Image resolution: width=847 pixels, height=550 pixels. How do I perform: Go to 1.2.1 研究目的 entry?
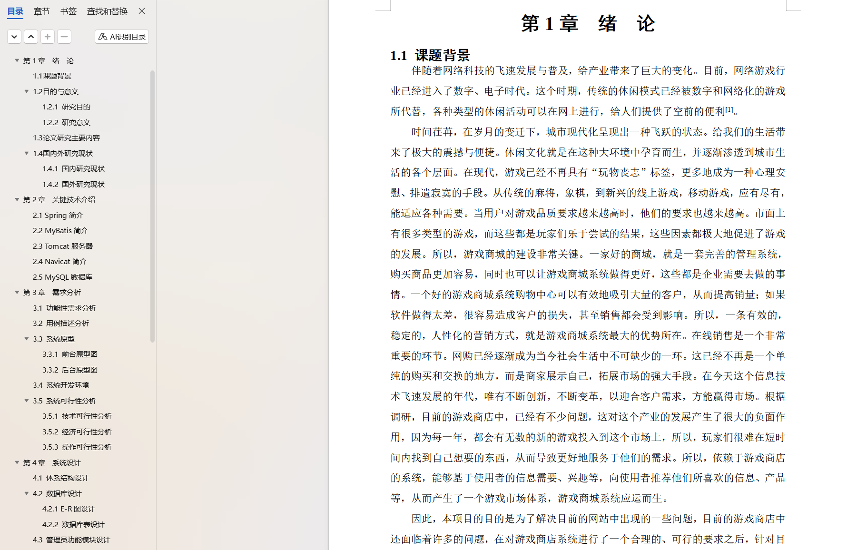click(66, 107)
